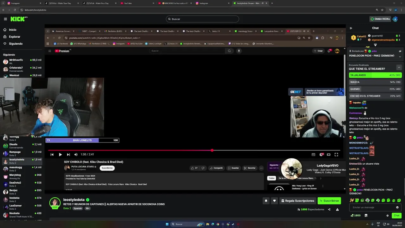Open File Explorer in taskbar

[208, 224]
